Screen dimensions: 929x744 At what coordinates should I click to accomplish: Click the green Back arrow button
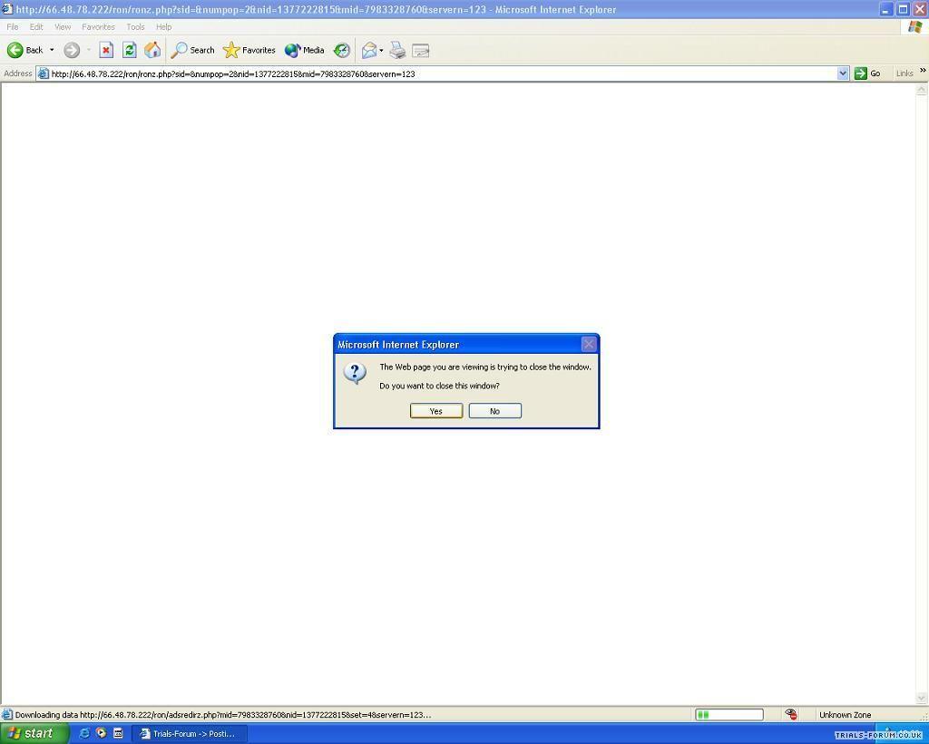click(15, 50)
